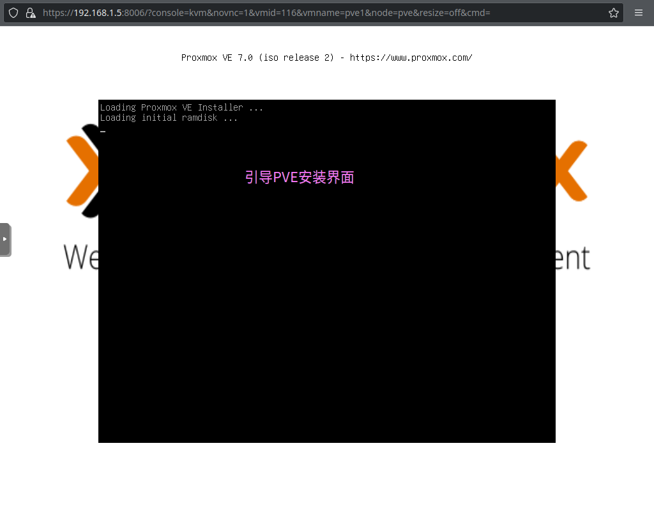Viewport: 654px width, 517px height.
Task: Focus the browser address bar URL
Action: tap(319, 13)
